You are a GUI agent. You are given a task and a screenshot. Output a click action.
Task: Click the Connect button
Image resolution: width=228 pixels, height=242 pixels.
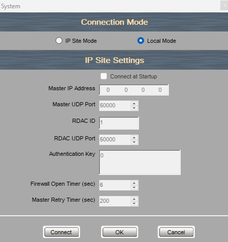(61, 232)
